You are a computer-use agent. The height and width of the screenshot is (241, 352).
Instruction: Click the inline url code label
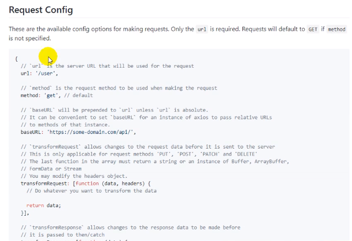[202, 29]
